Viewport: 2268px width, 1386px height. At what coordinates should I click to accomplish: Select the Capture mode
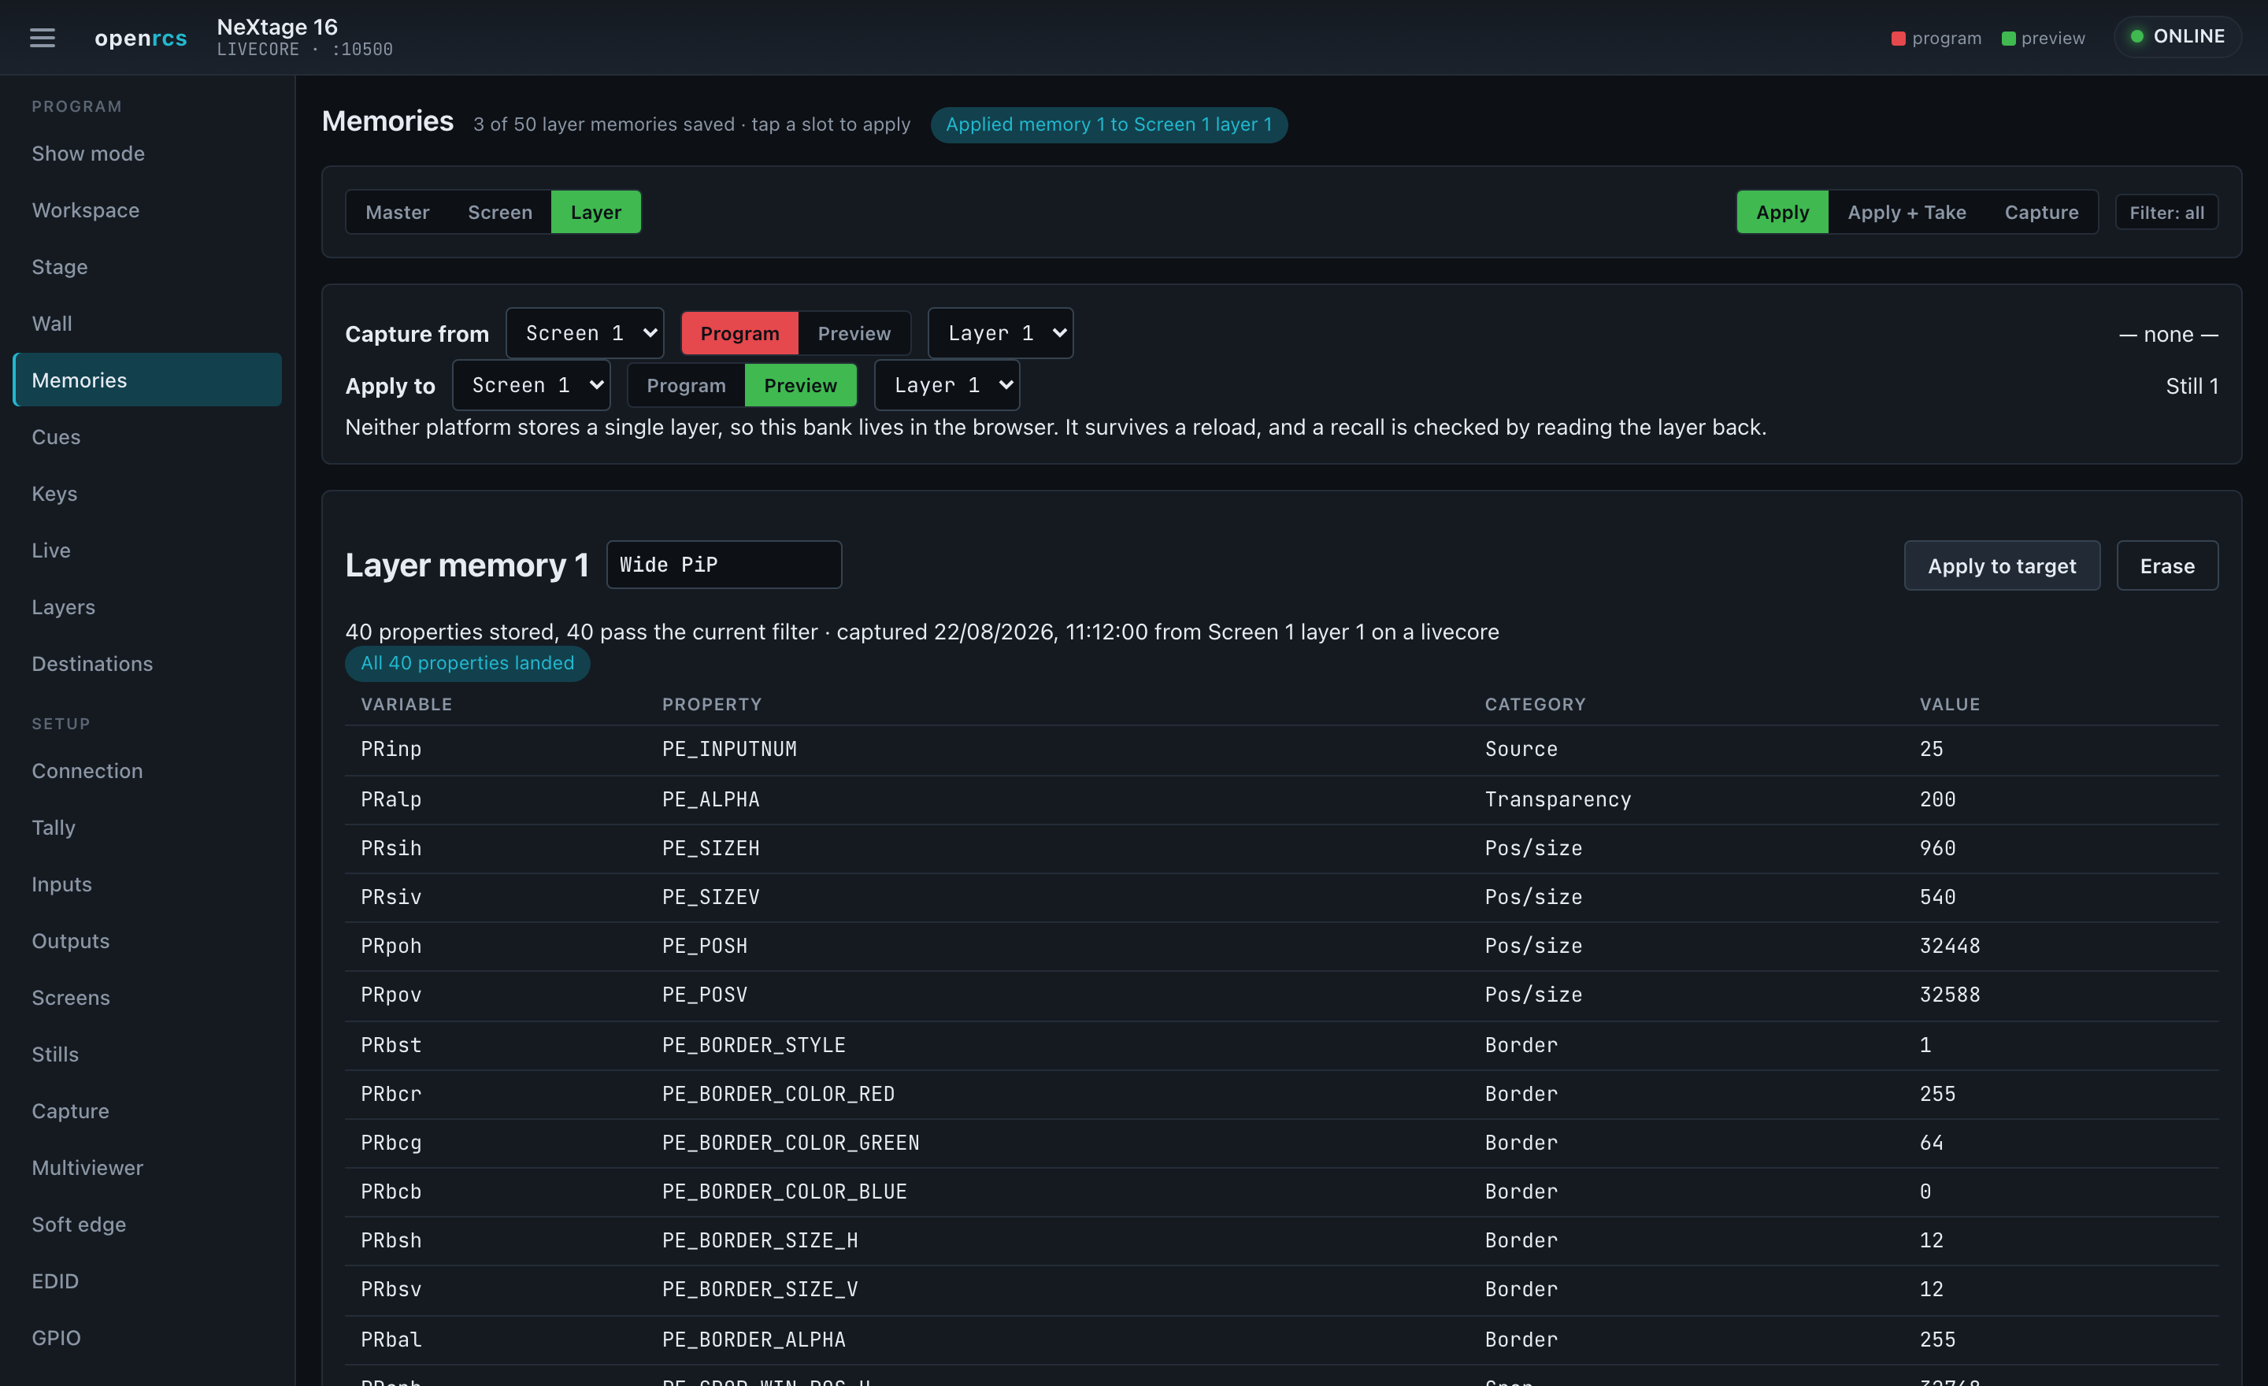click(2040, 212)
